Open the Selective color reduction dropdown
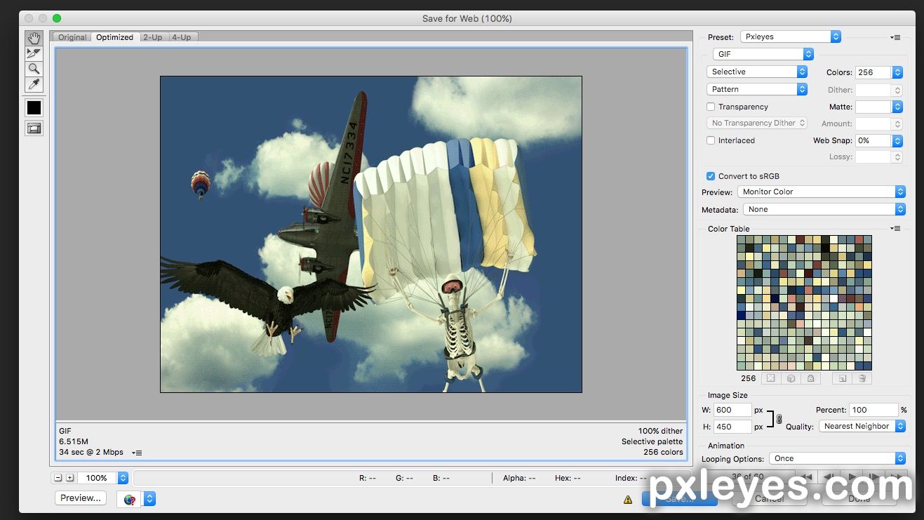Image resolution: width=924 pixels, height=520 pixels. coord(757,72)
